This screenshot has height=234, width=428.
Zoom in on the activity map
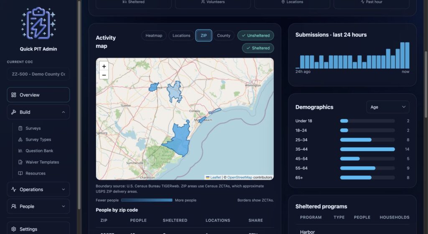(104, 66)
